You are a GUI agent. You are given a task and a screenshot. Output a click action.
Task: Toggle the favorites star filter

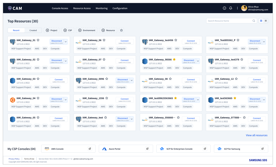121,30
